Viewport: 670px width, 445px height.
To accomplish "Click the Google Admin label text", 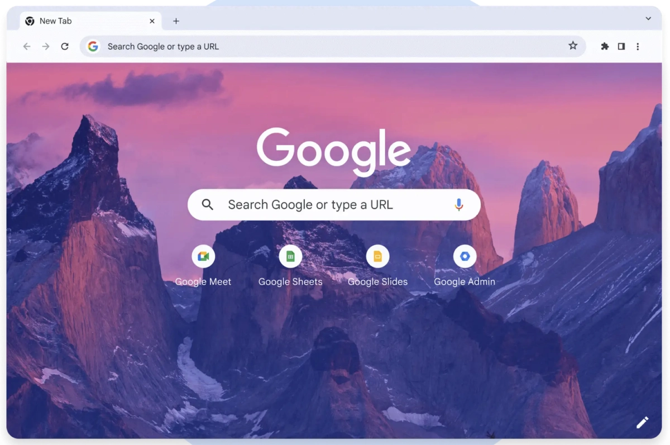I will coord(465,282).
